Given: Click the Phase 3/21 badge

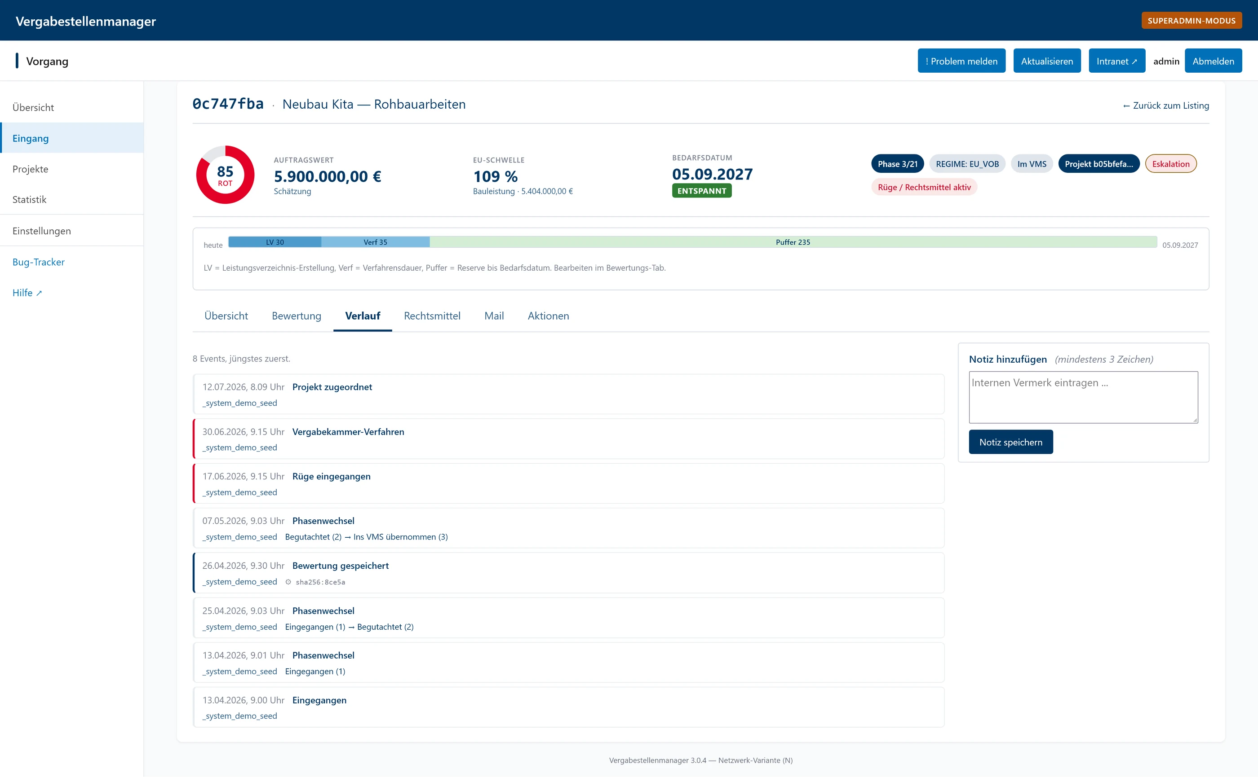Looking at the screenshot, I should [x=897, y=163].
